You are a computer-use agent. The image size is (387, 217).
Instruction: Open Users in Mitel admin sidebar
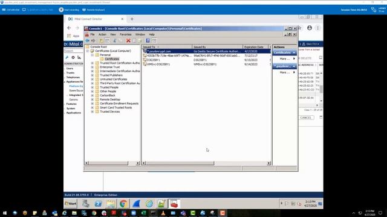pyautogui.click(x=70, y=69)
